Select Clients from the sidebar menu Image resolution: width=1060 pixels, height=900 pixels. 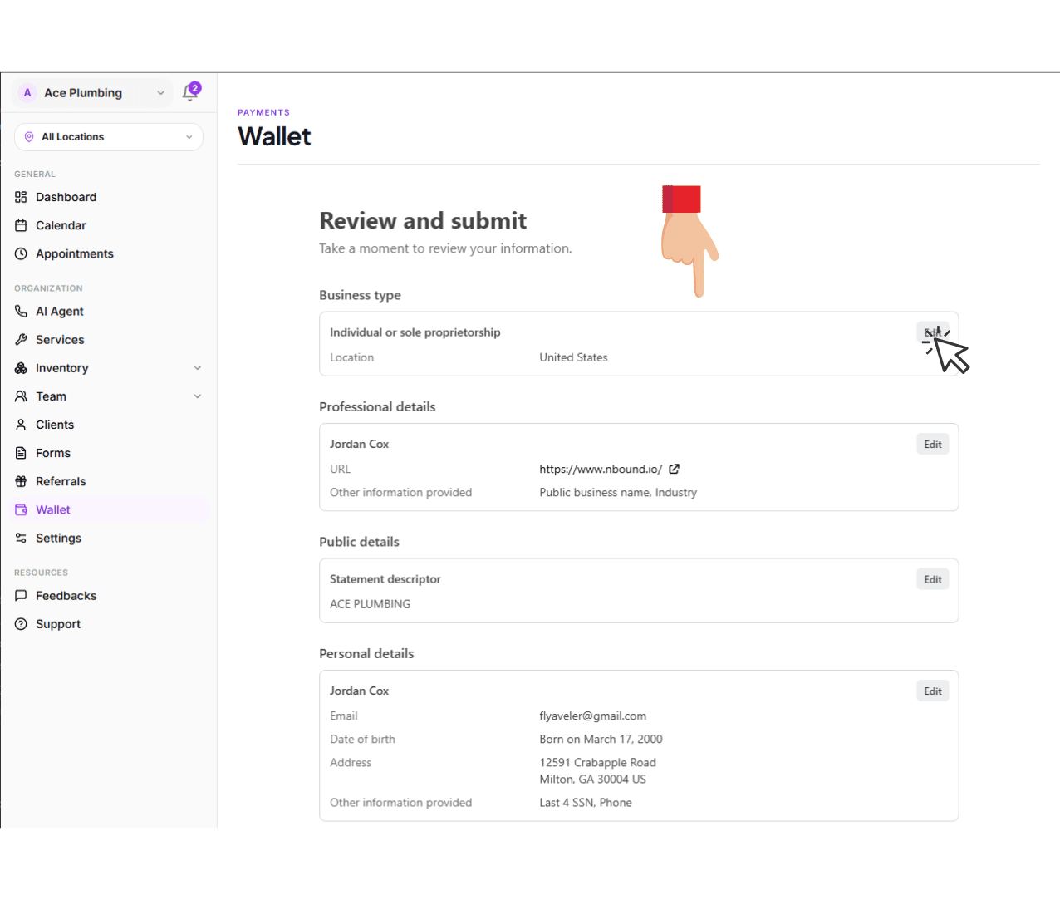point(53,425)
